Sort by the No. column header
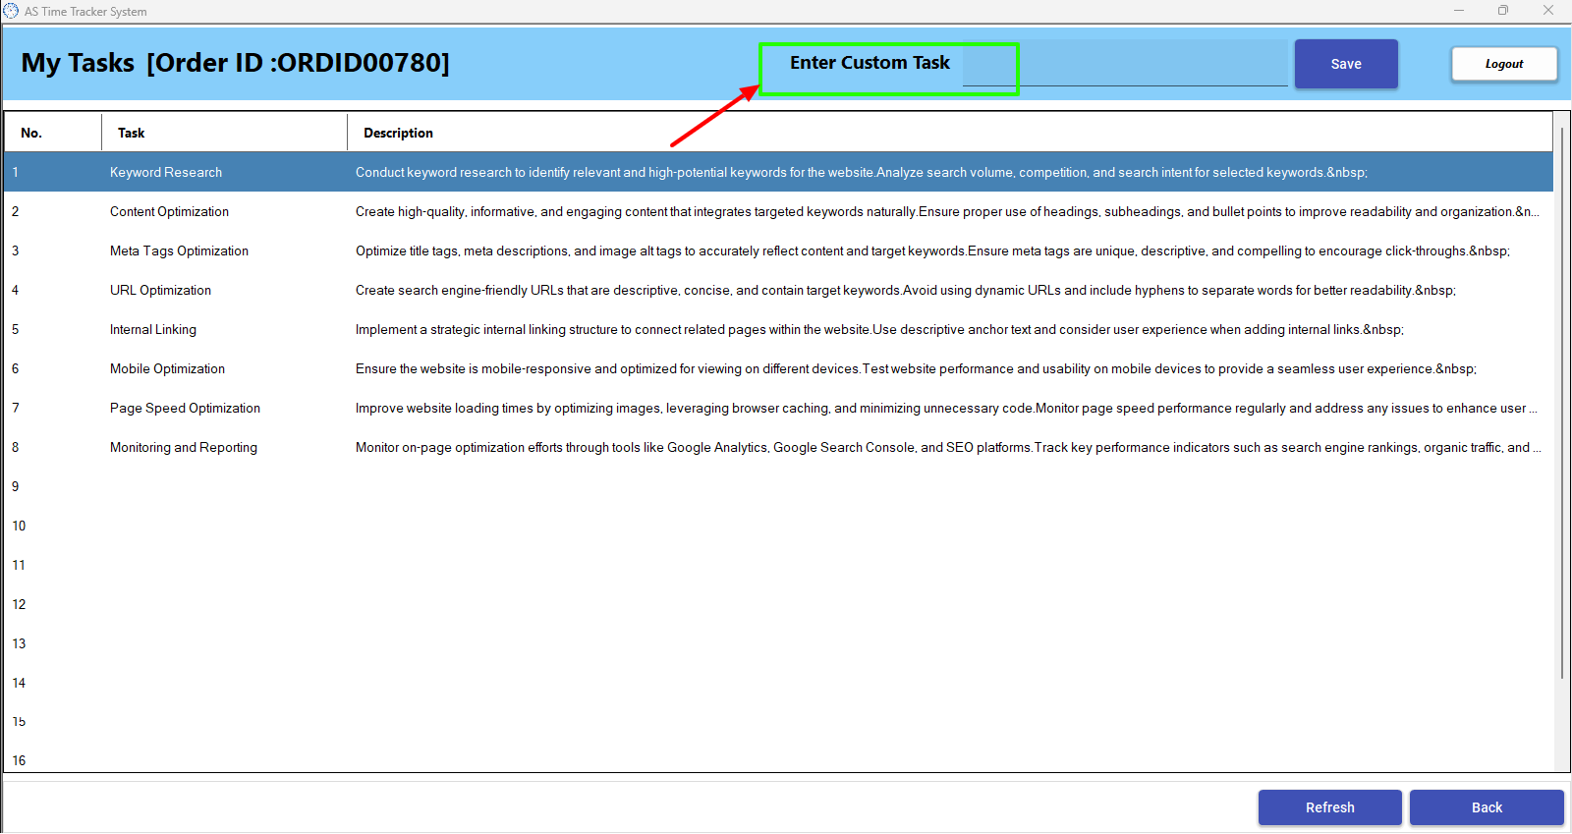Viewport: 1572px width, 834px height. [53, 133]
